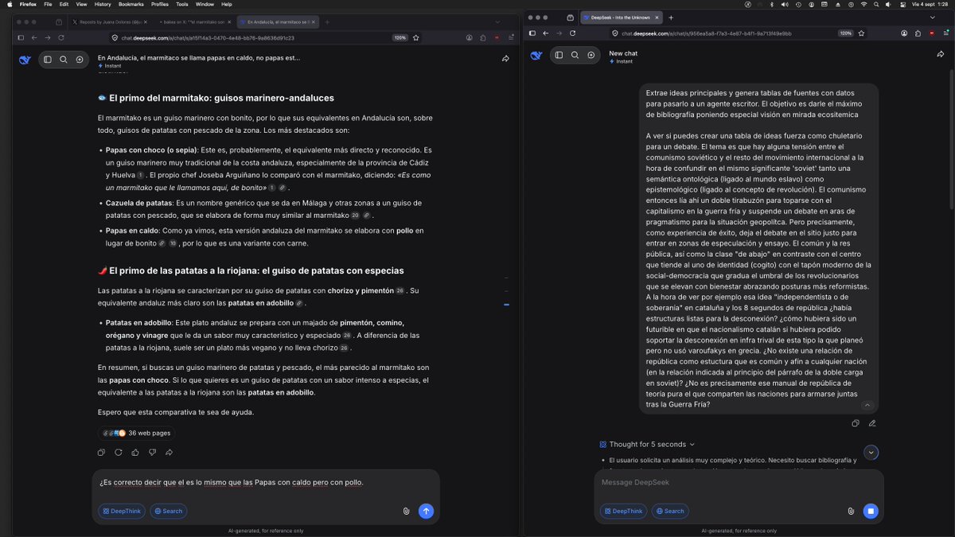Regenerate the left chat response
Image resolution: width=955 pixels, height=537 pixels.
point(118,452)
